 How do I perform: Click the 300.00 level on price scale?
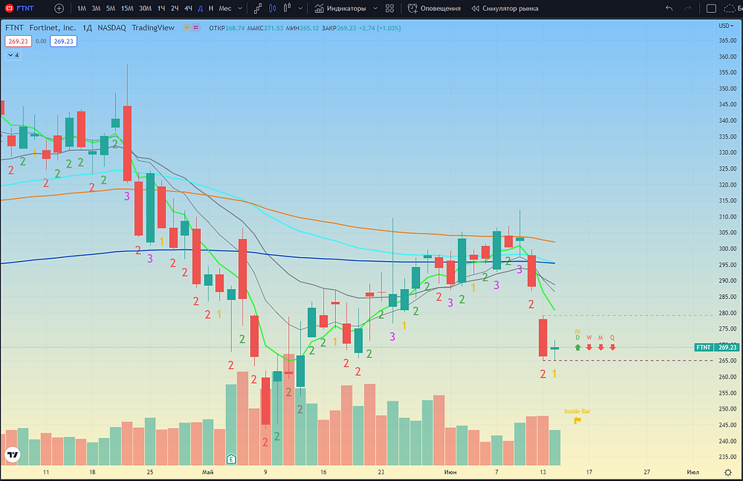727,249
